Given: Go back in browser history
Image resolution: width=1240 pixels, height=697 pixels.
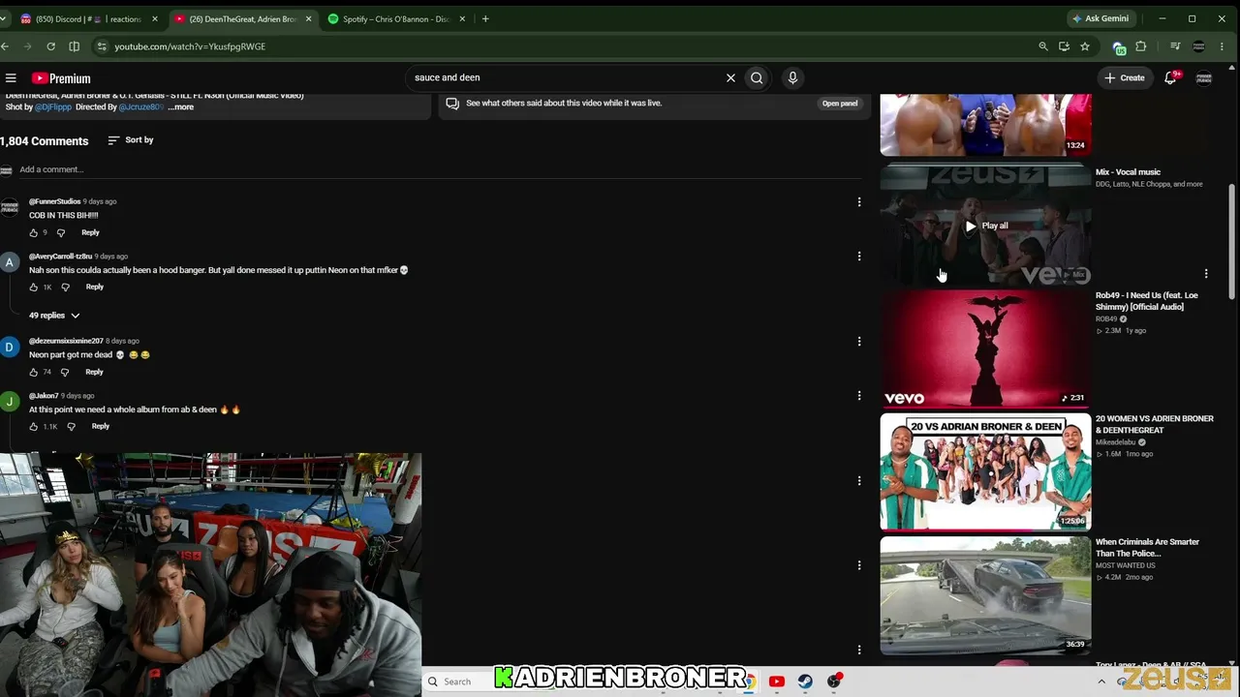Looking at the screenshot, I should click(x=5, y=46).
